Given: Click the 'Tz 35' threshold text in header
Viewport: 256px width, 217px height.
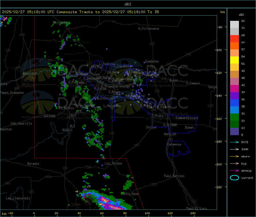Looking at the screenshot, I should tap(153, 12).
